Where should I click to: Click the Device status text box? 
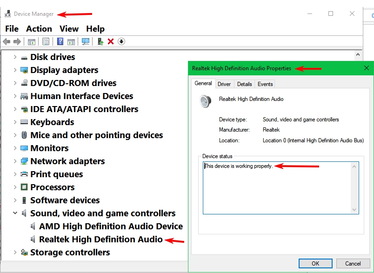(x=281, y=188)
